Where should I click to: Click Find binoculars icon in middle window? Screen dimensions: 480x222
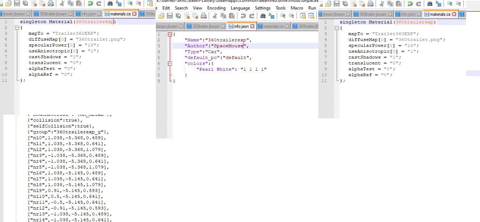click(x=263, y=16)
